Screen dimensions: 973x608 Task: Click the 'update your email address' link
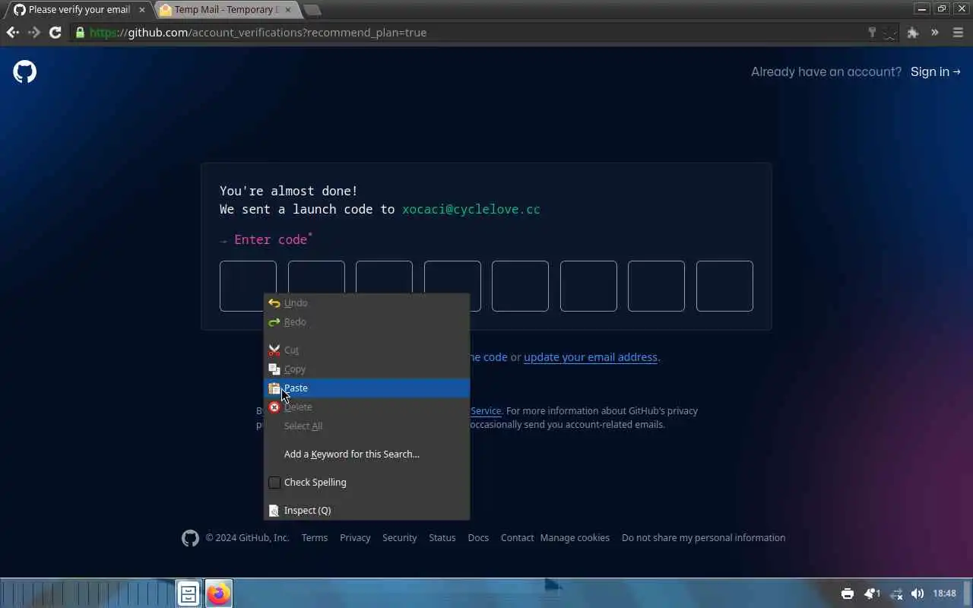[591, 357]
